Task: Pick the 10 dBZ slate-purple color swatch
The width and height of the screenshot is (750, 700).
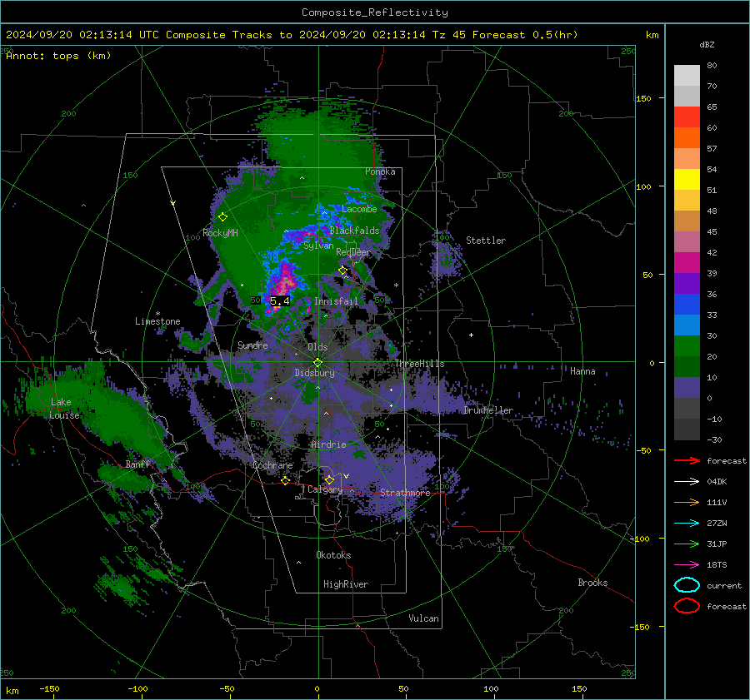Action: (x=687, y=387)
